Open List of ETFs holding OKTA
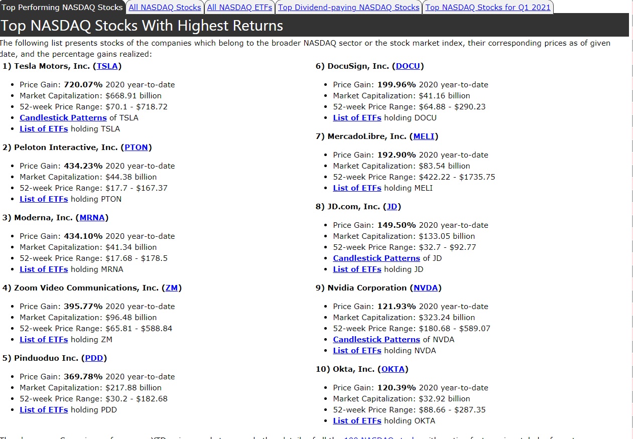Image resolution: width=633 pixels, height=439 pixels. tap(357, 421)
